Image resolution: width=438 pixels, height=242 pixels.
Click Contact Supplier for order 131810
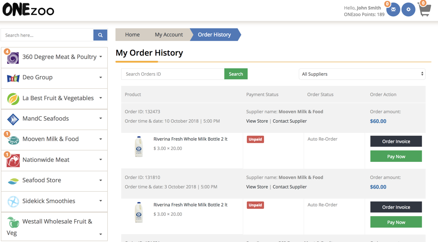[x=290, y=187]
